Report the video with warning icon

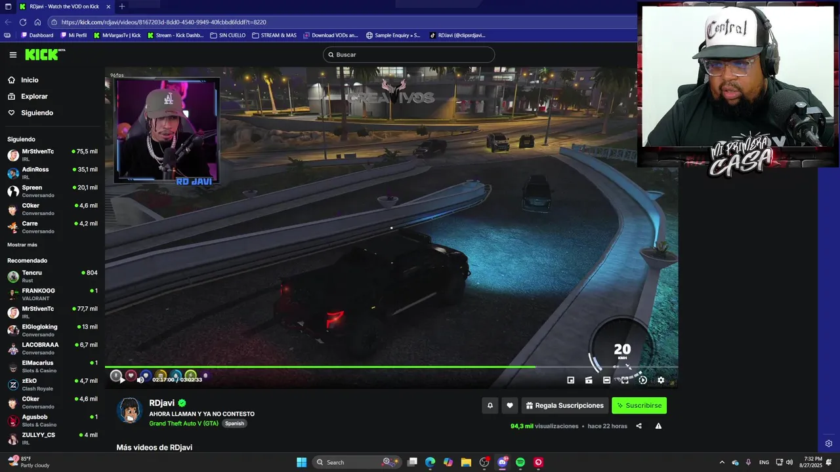(658, 426)
